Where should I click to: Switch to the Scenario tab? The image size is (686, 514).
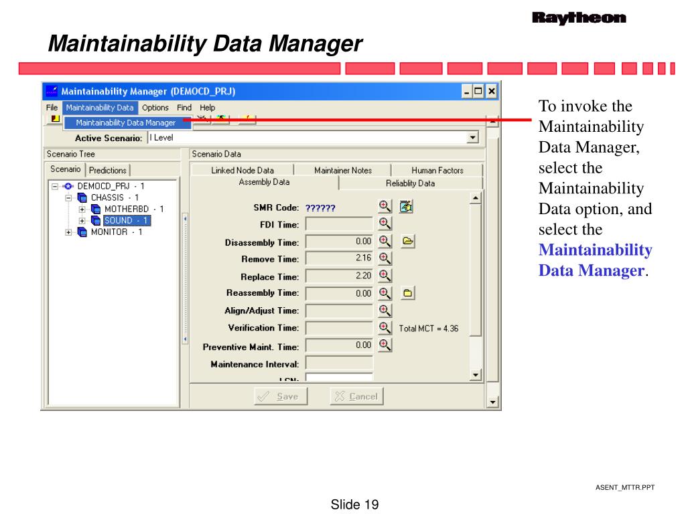[x=65, y=169]
